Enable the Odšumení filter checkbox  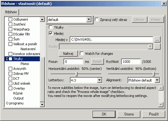pos(10,19)
